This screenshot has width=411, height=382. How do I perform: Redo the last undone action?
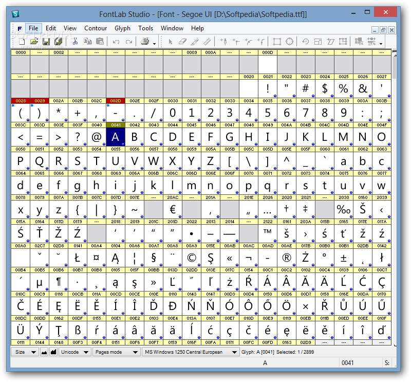[x=129, y=42]
